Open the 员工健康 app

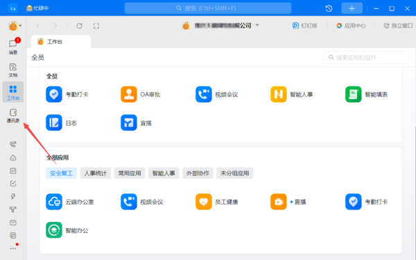[217, 202]
